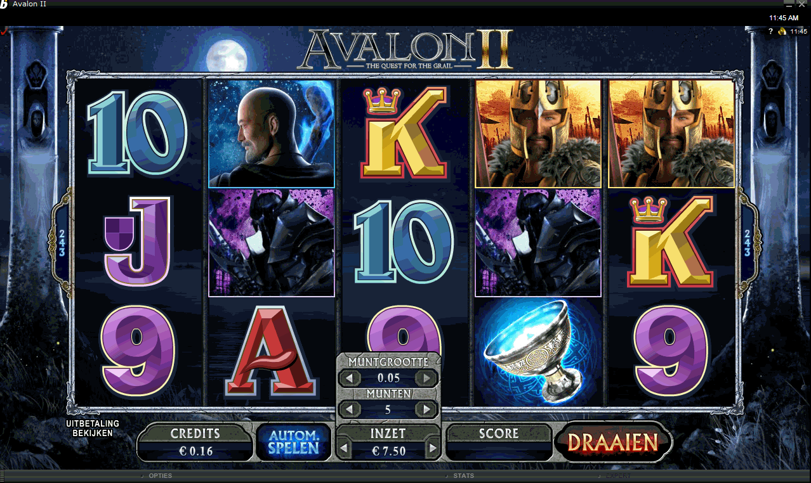Click the question mark help icon
The width and height of the screenshot is (811, 483).
(x=770, y=31)
